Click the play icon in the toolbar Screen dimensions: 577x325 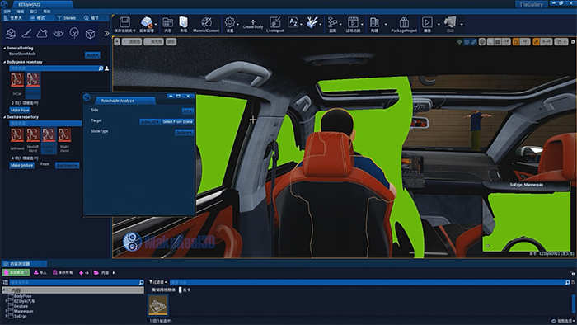click(x=427, y=22)
